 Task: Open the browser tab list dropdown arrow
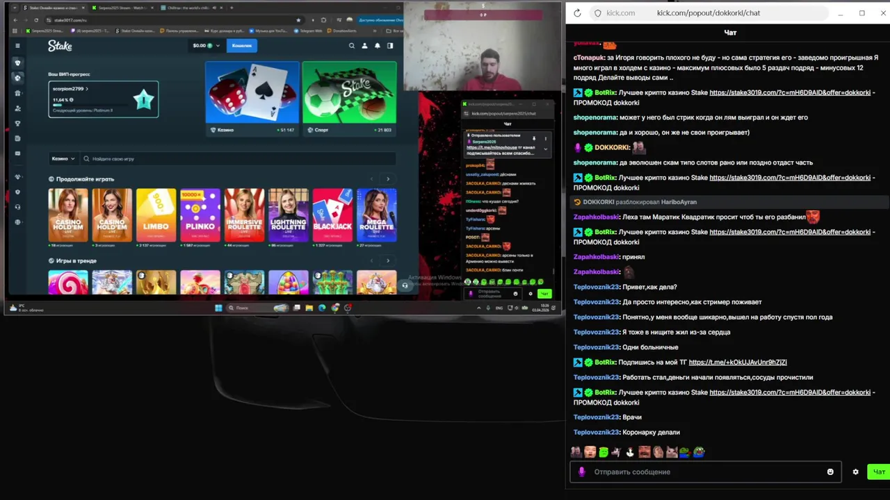point(15,8)
